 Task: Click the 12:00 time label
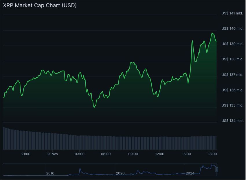point(160,154)
